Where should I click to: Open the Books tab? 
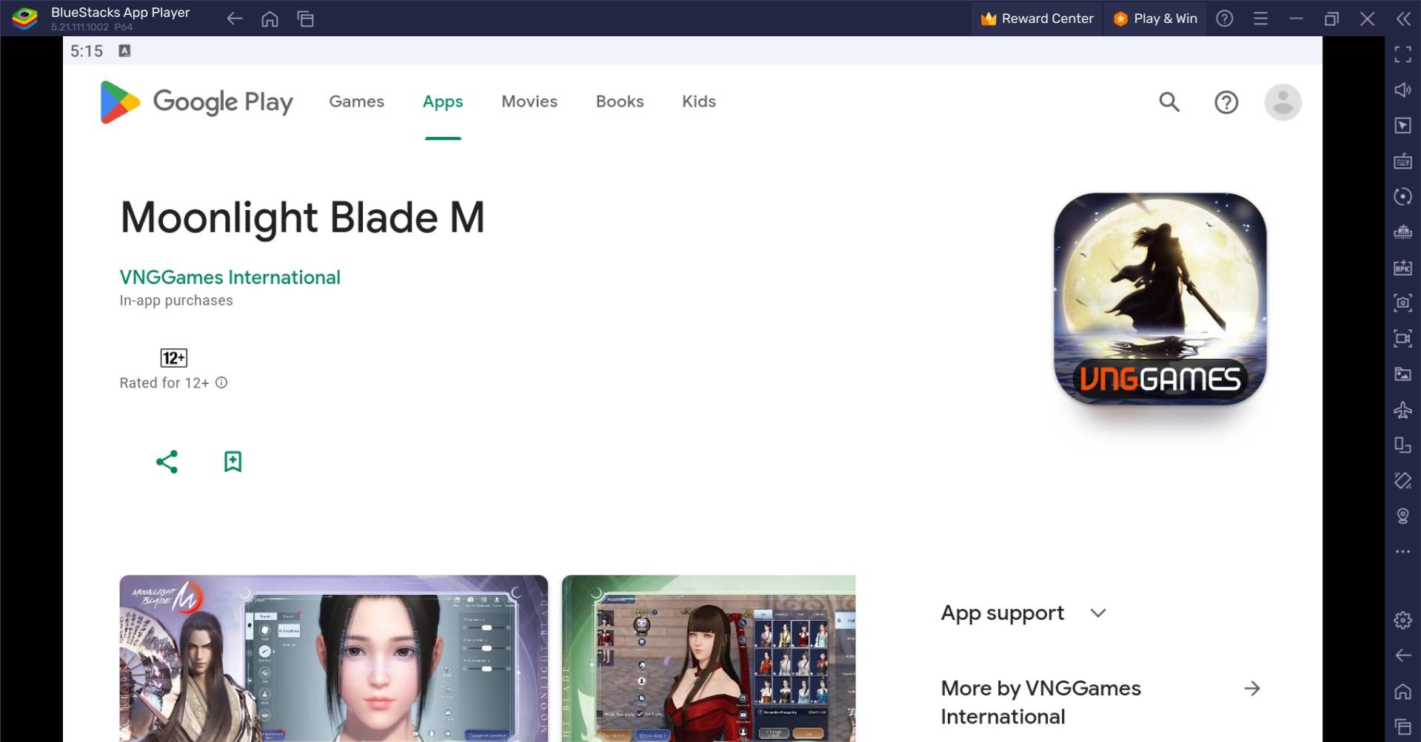[620, 101]
